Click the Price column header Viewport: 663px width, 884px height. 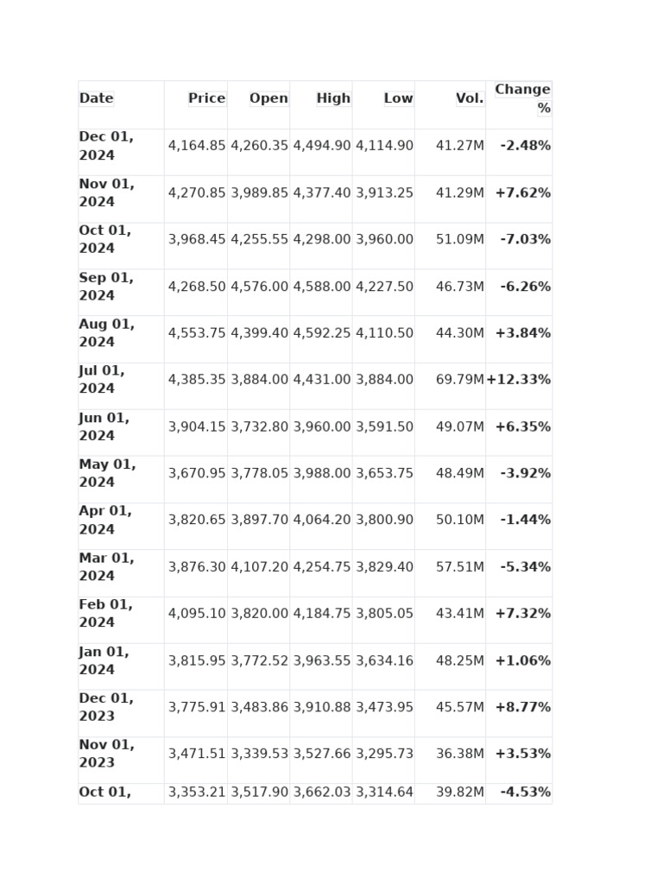pyautogui.click(x=206, y=98)
